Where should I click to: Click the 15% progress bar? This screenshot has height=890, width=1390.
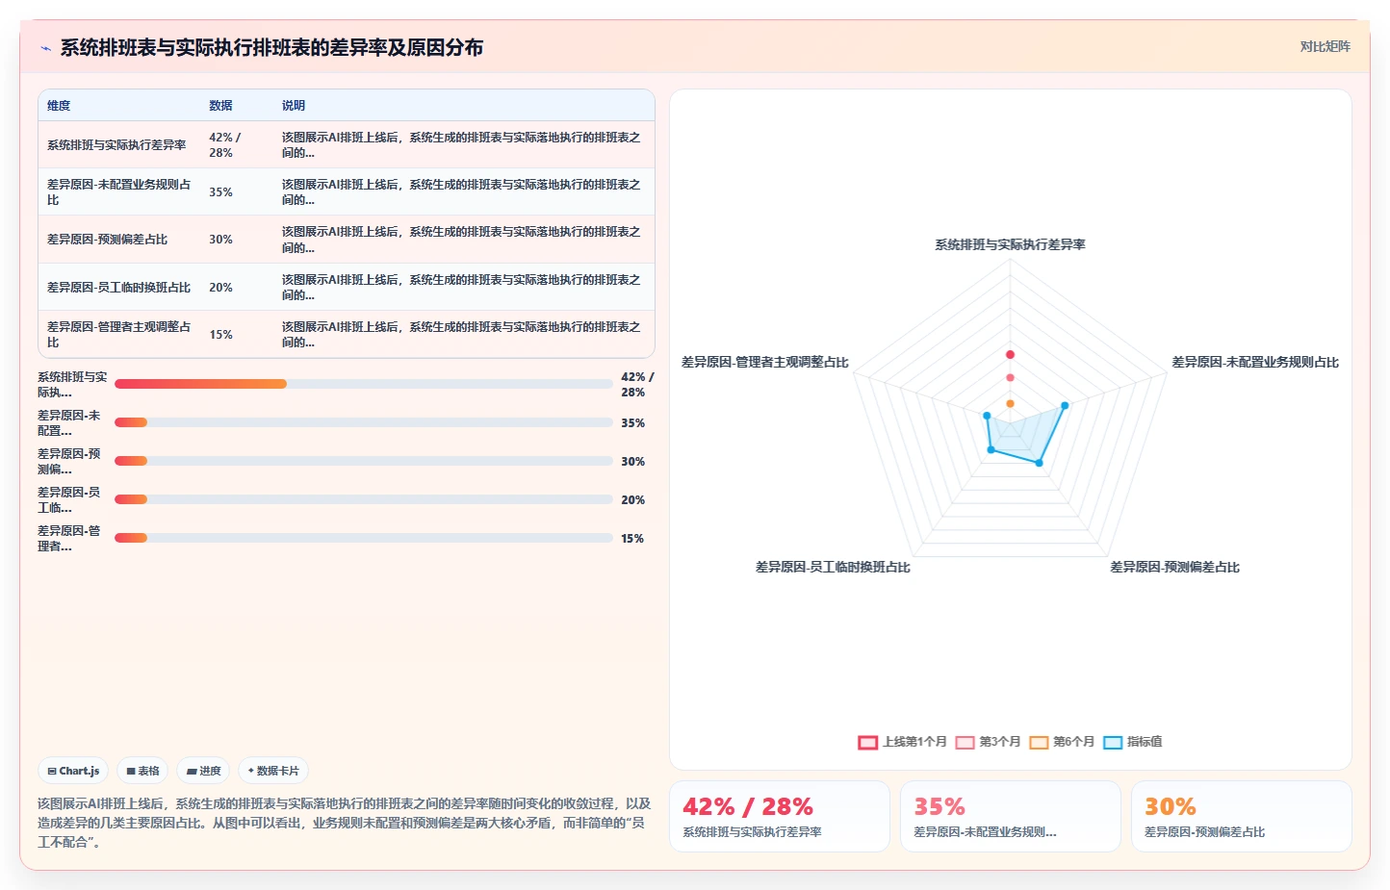(364, 538)
